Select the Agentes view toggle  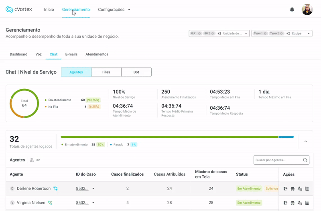click(x=76, y=72)
